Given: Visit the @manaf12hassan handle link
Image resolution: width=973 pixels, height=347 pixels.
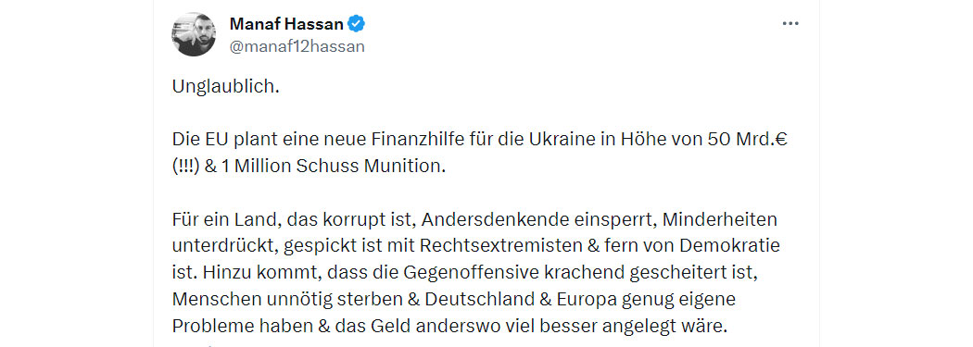Looking at the screenshot, I should point(297,46).
